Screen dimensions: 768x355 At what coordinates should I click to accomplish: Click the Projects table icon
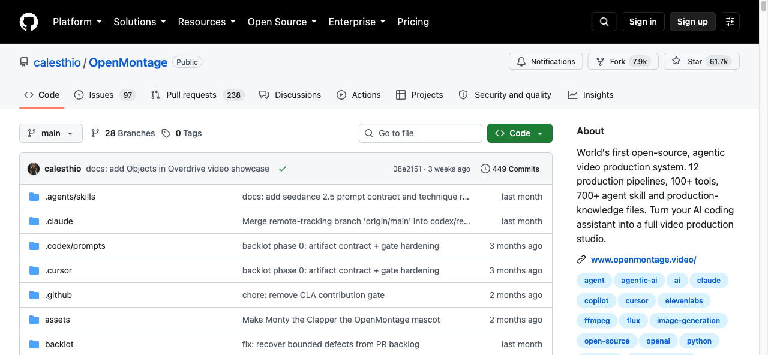[x=401, y=95]
